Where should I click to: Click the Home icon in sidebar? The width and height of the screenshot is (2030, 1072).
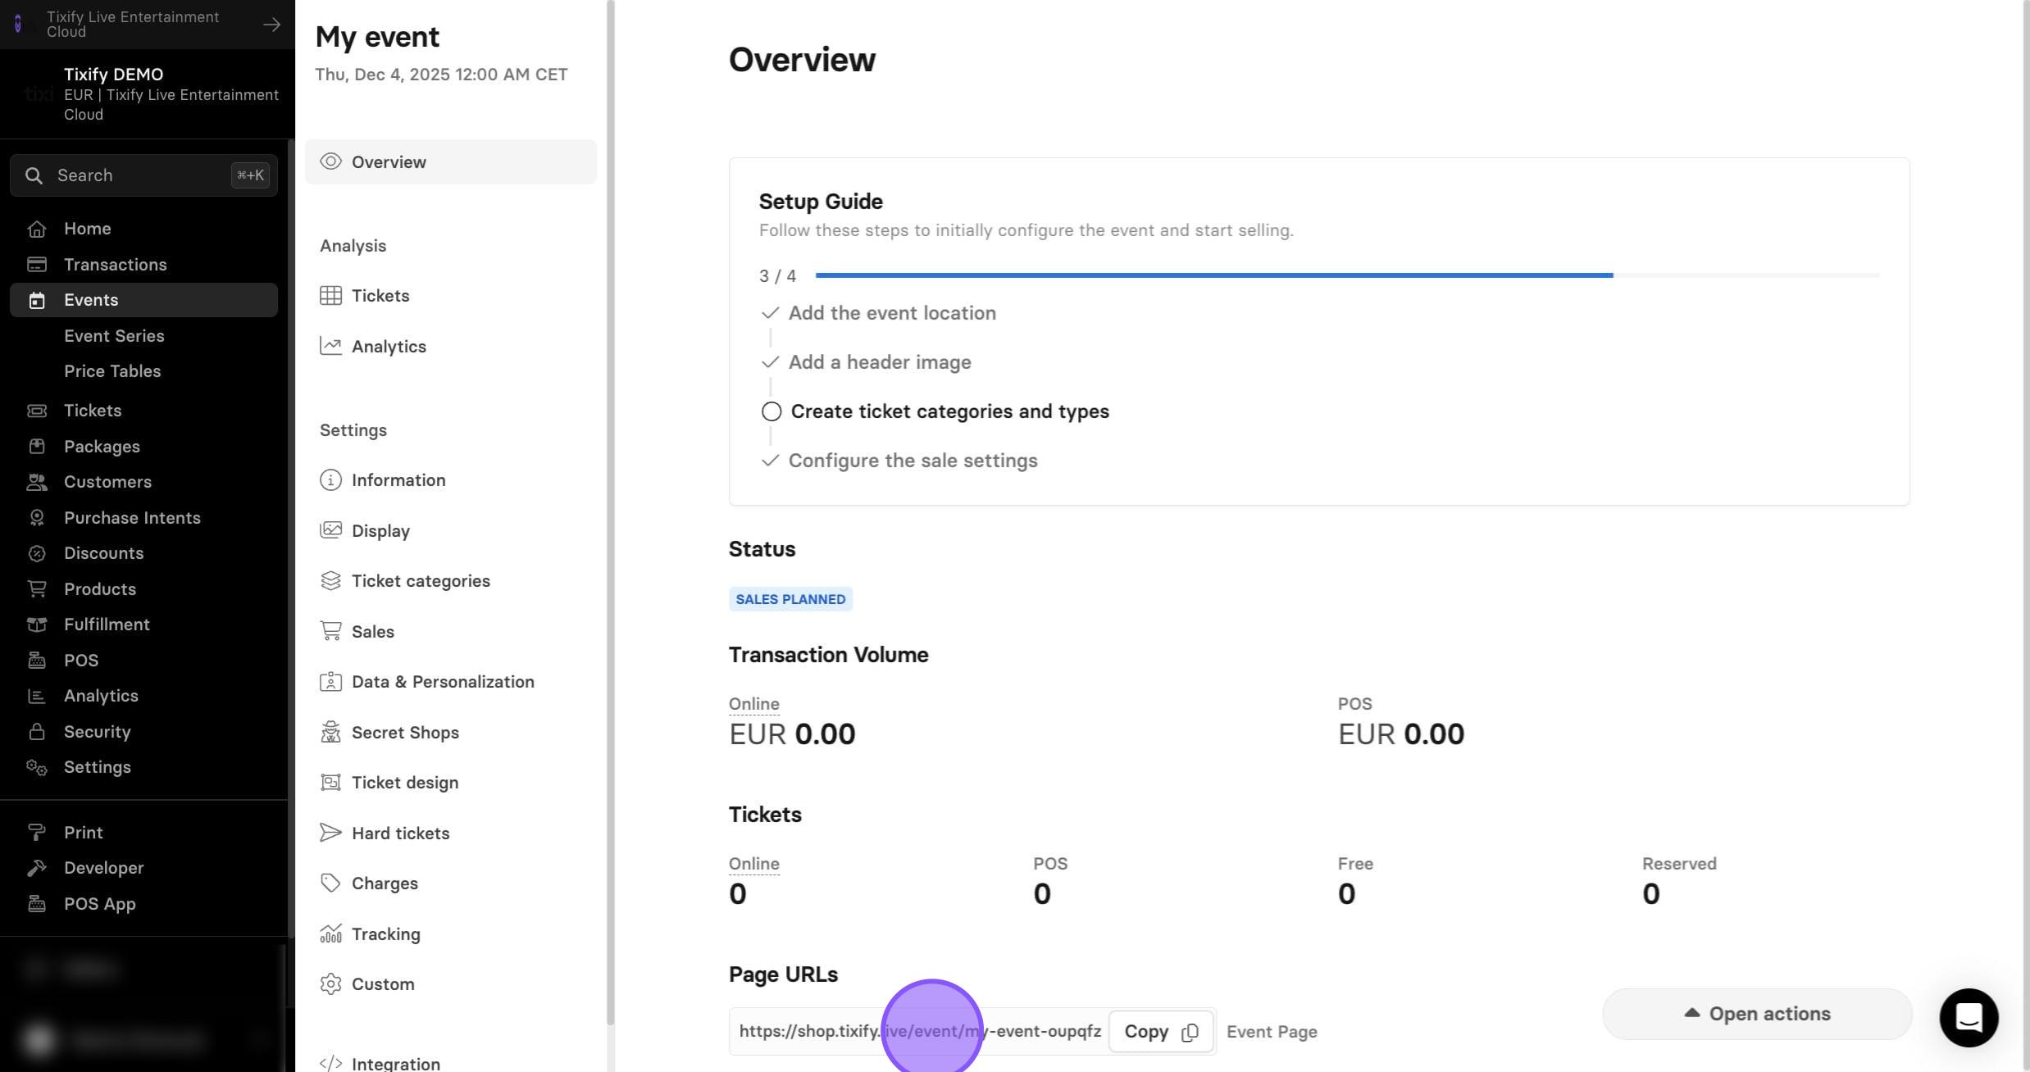coord(36,229)
